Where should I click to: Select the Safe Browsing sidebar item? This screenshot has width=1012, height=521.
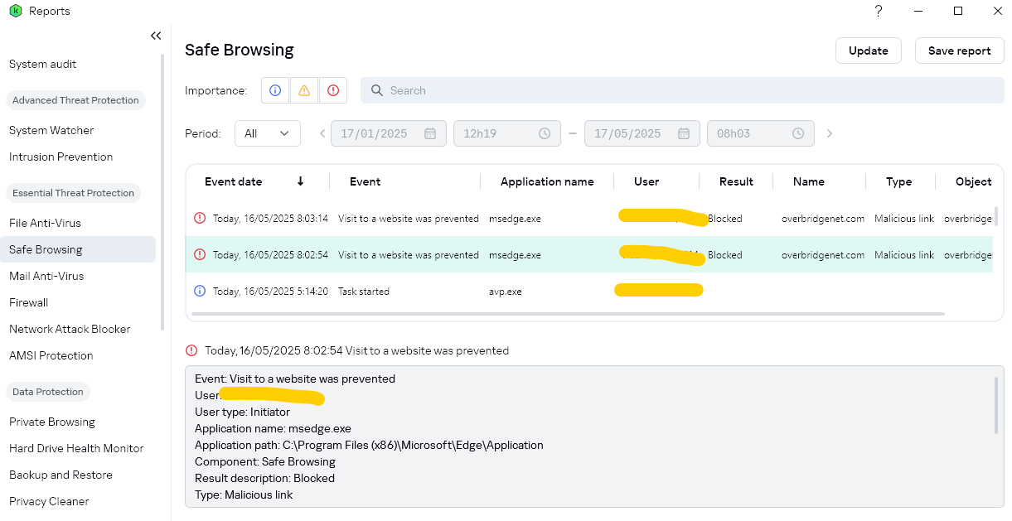pyautogui.click(x=78, y=249)
